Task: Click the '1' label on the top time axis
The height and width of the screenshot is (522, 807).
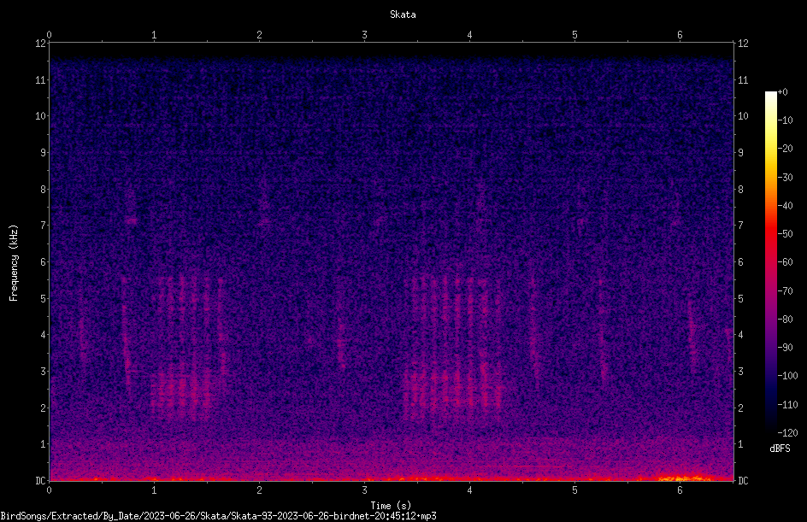Action: tap(154, 35)
